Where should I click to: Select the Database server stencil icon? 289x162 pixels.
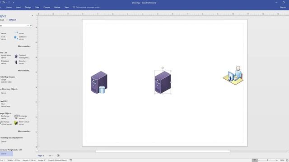click(x=16, y=38)
